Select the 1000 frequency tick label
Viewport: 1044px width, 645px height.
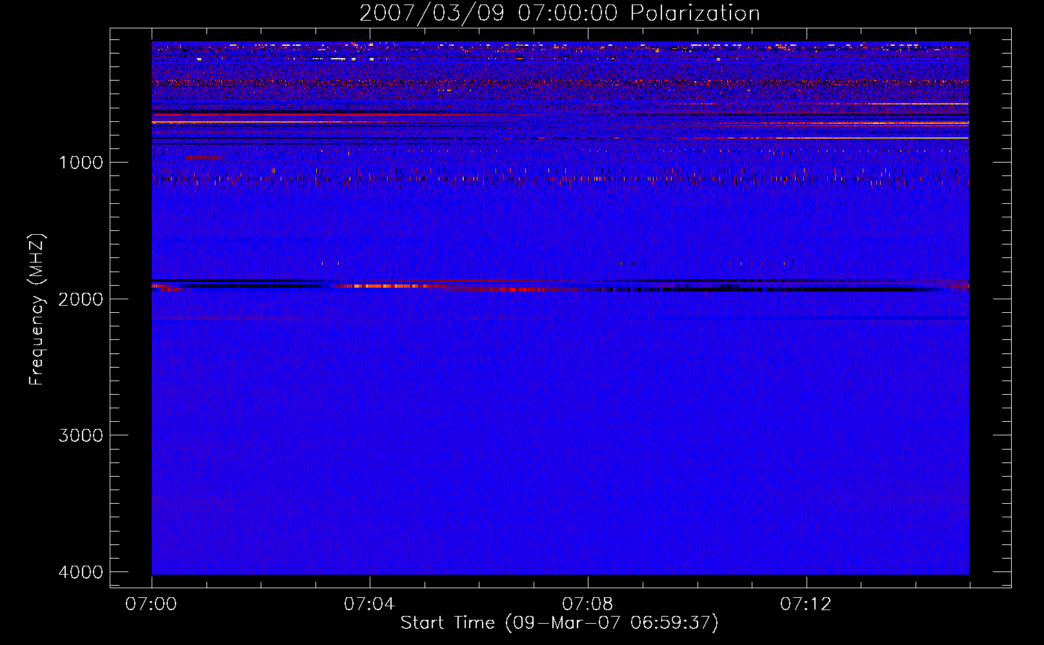tap(81, 163)
